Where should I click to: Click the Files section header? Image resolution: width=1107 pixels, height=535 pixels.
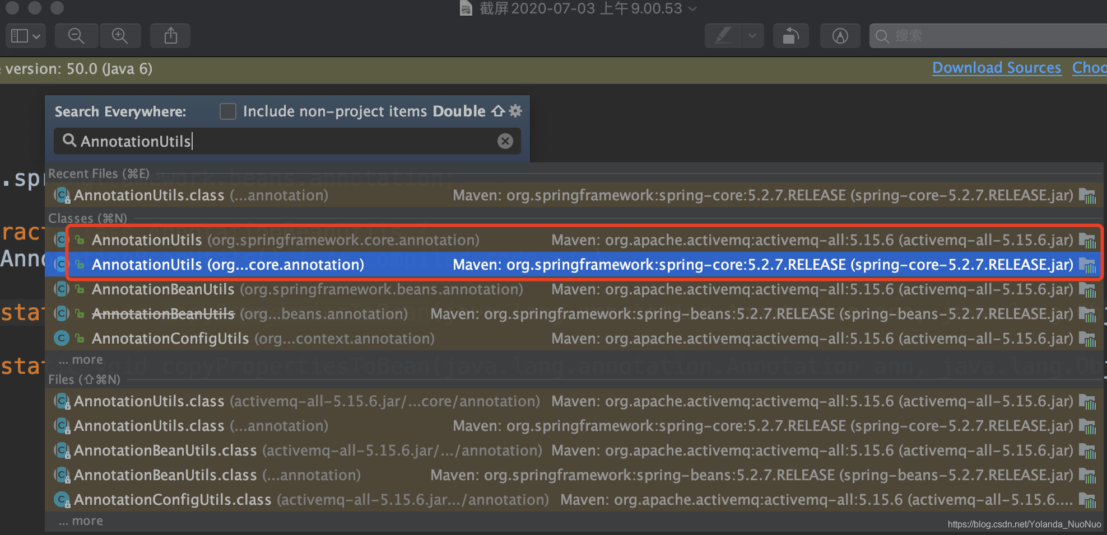[85, 379]
